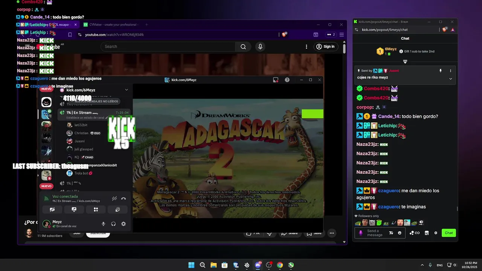Viewport: 482px width, 271px height.
Task: Open Kick chat settings gear
Action: 436,233
